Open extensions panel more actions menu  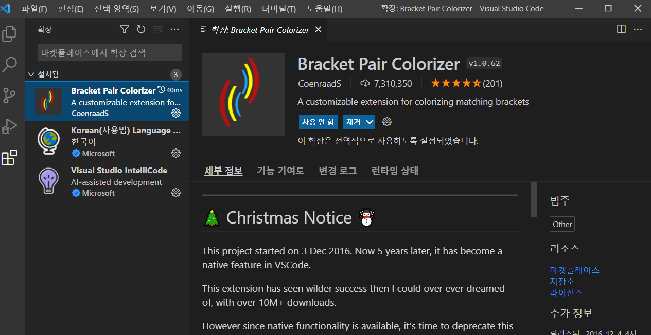tap(174, 30)
